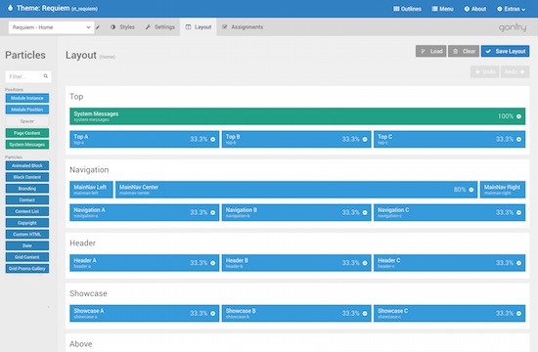
Task: Open settings gear of Navigation B block
Action: 365,213
